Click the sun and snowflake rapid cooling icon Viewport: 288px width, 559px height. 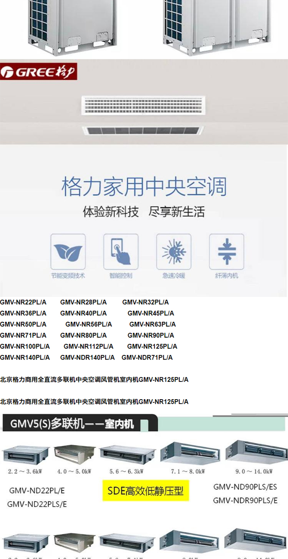(x=174, y=251)
